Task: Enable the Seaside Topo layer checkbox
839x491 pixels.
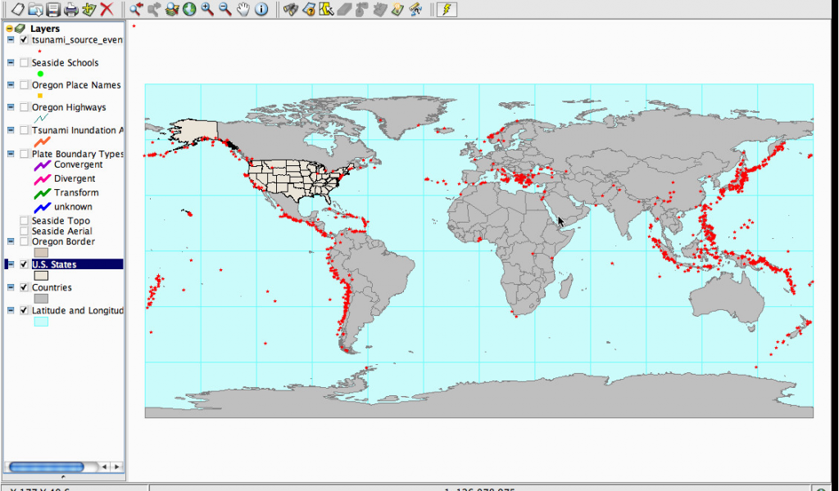Action: (x=24, y=221)
